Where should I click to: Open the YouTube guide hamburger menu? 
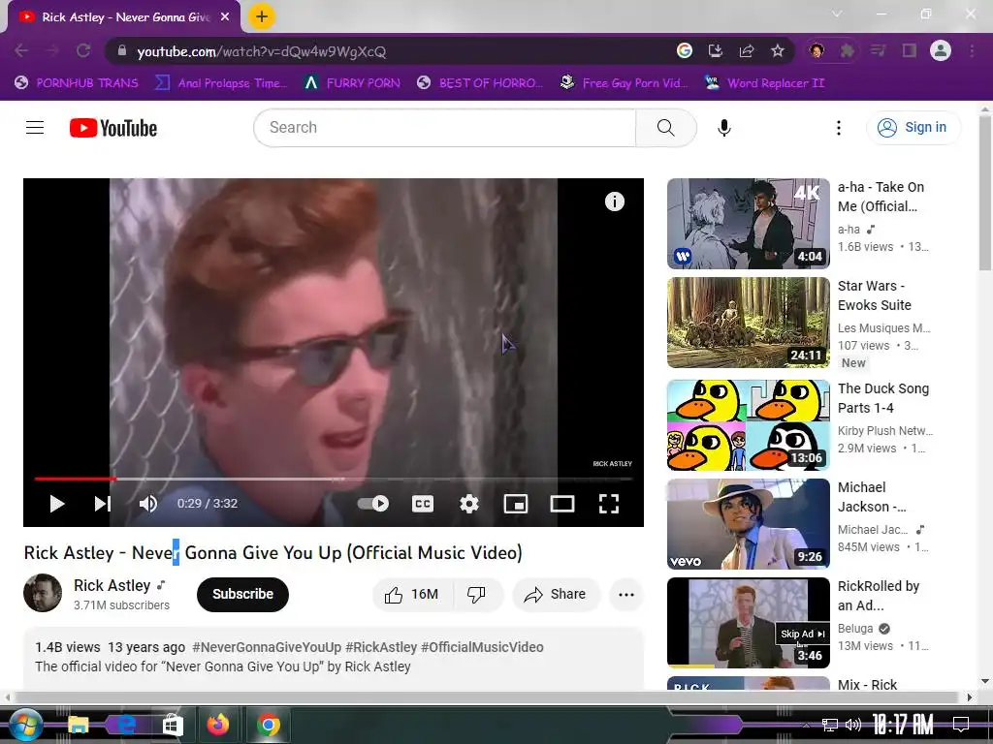tap(35, 127)
